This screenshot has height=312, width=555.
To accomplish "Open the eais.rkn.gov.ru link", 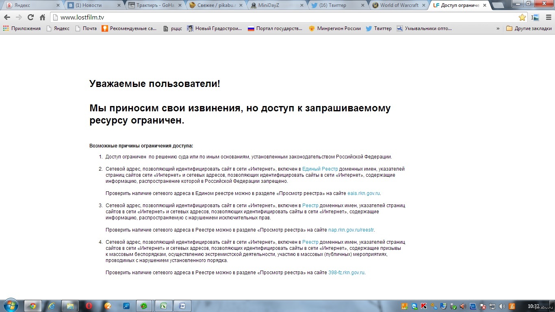I will 364,193.
